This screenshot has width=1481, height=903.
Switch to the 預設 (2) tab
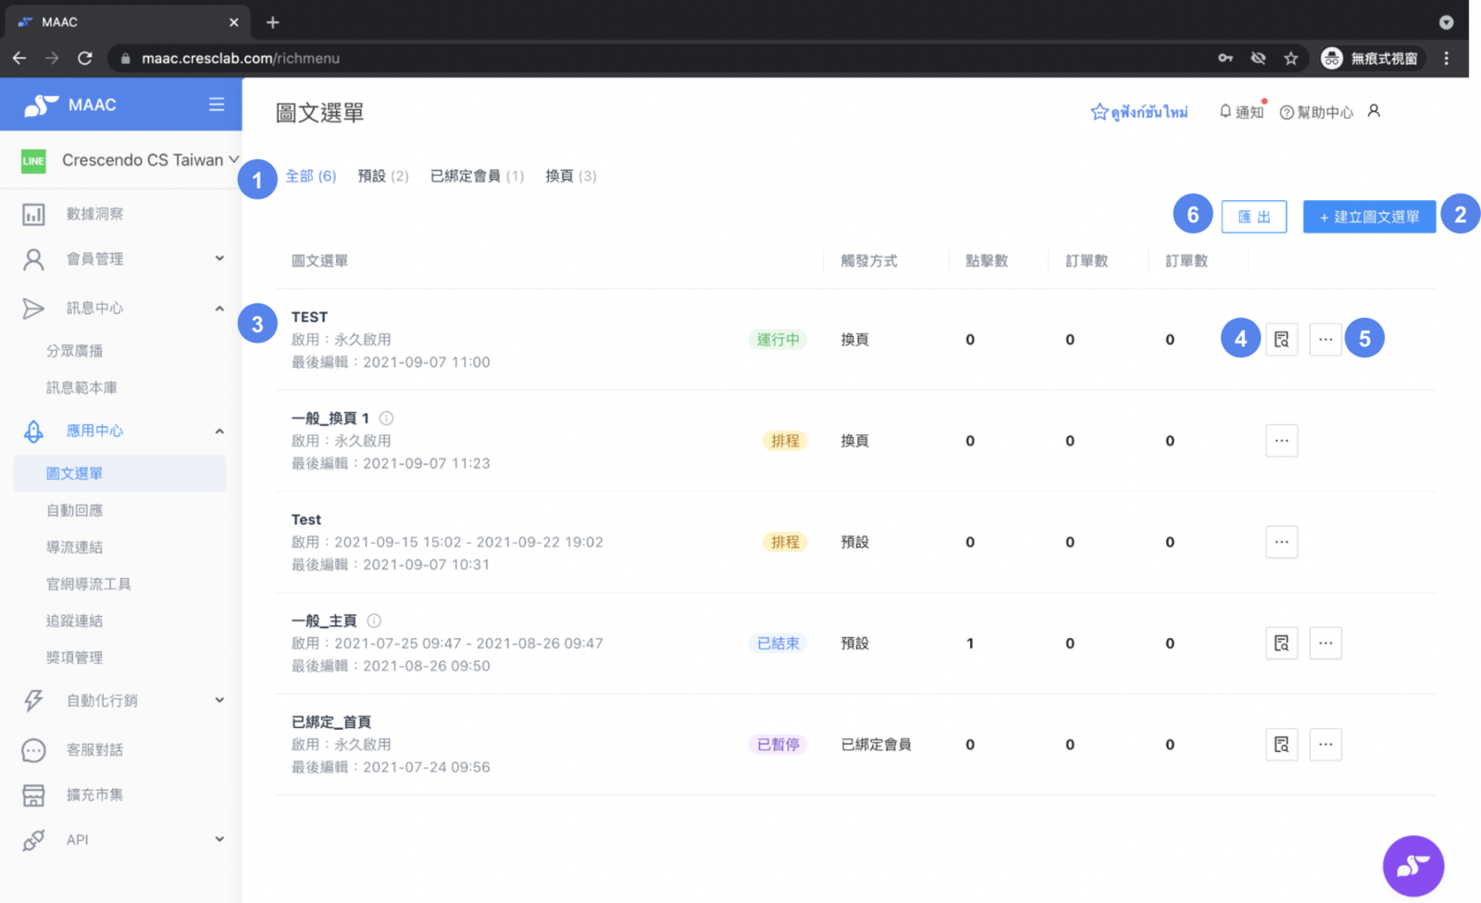pos(383,176)
